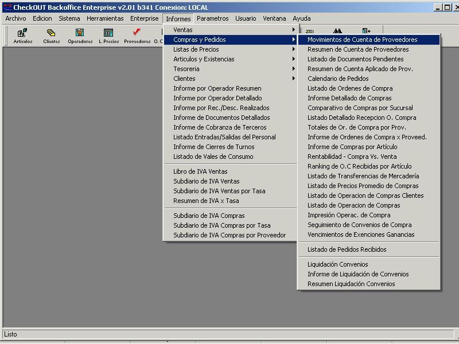The width and height of the screenshot is (459, 344).
Task: Open Resumen Liquidación Convenios
Action: (369, 284)
